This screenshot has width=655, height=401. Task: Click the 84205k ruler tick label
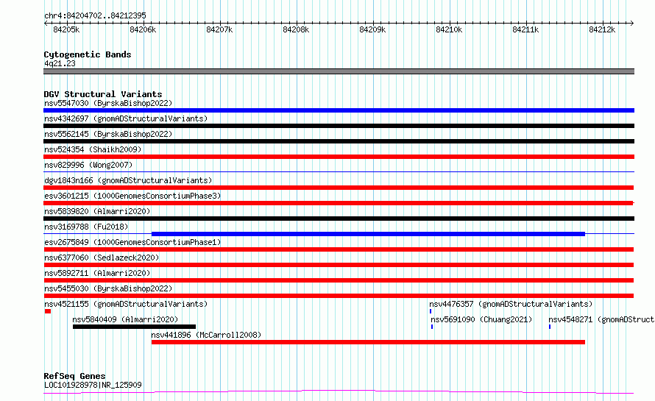pyautogui.click(x=66, y=29)
